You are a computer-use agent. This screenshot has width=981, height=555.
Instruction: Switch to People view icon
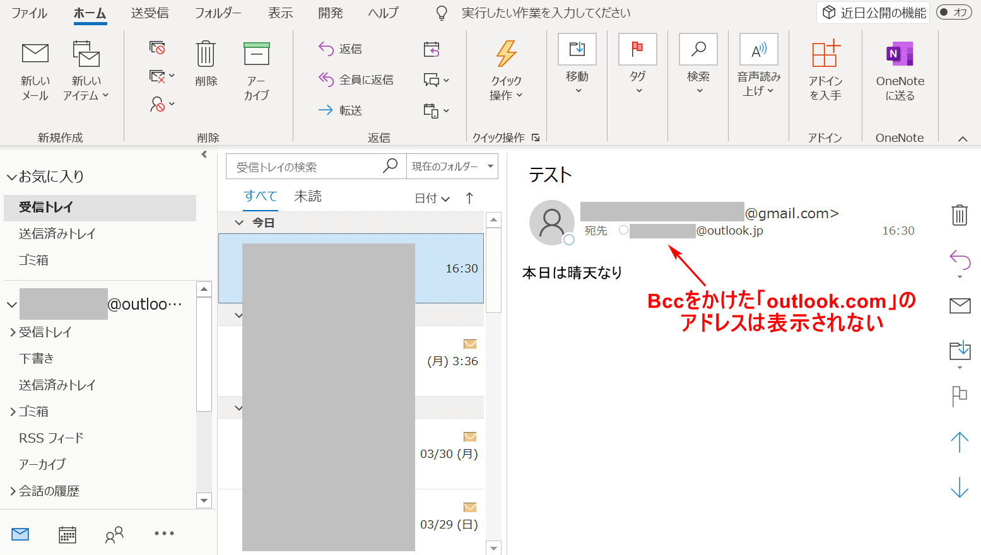(x=114, y=534)
